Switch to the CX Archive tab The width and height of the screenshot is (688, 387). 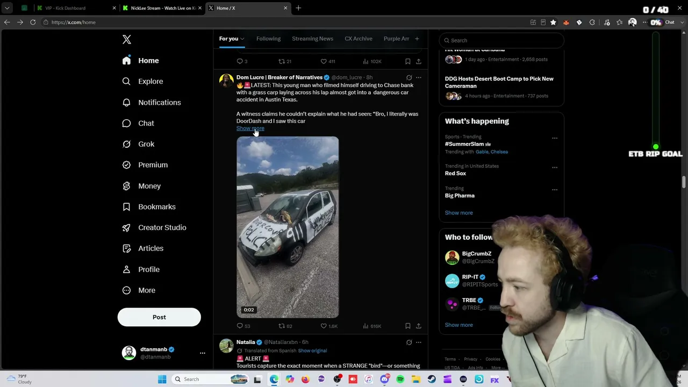(359, 39)
